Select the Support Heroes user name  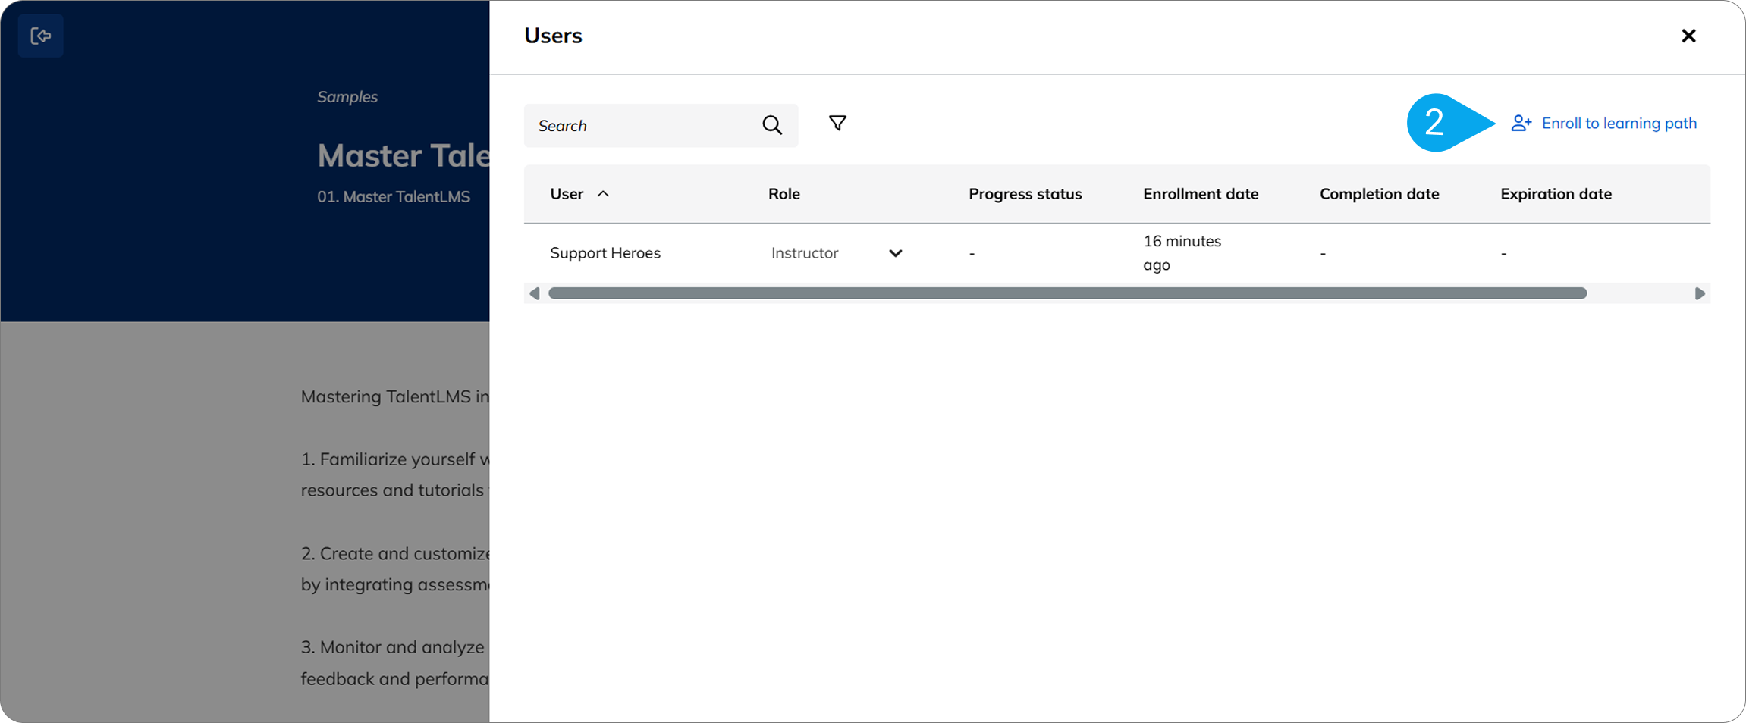click(605, 253)
